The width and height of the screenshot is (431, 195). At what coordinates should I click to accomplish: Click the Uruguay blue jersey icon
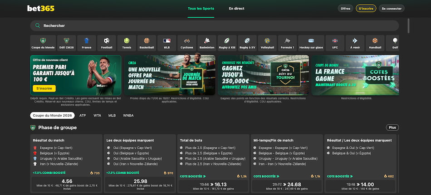(x=34, y=158)
